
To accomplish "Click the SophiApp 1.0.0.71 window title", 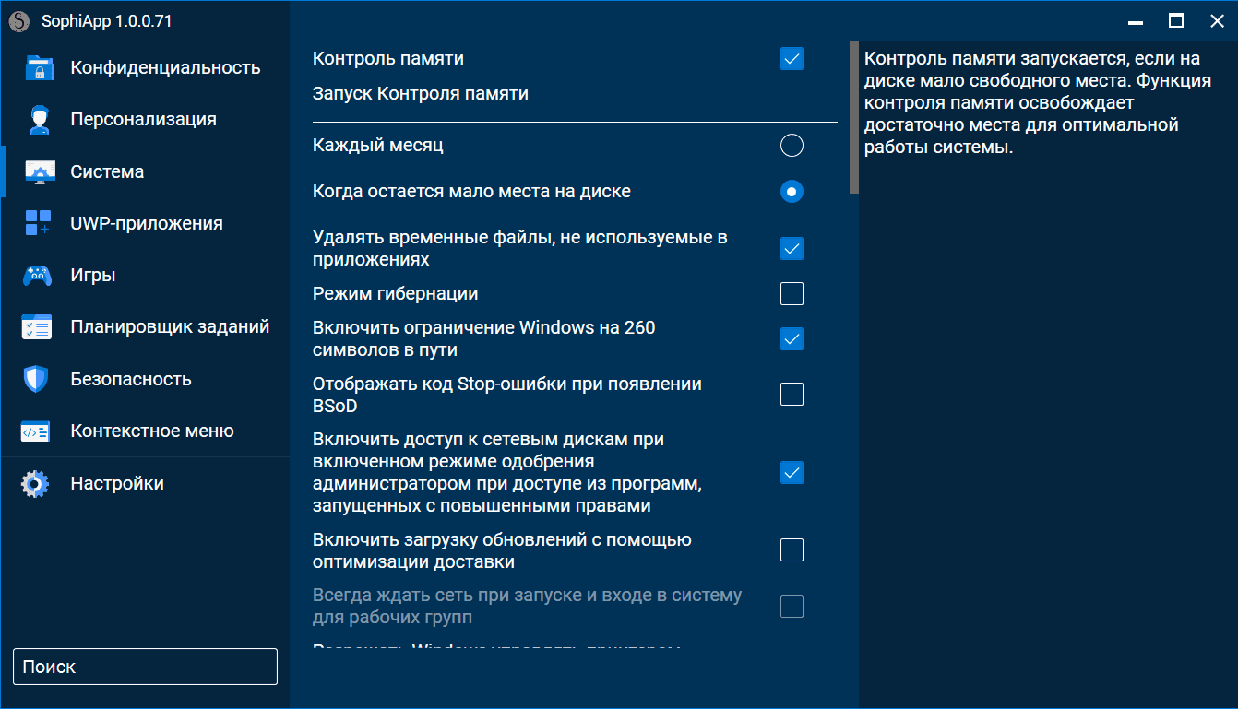I will click(x=107, y=21).
